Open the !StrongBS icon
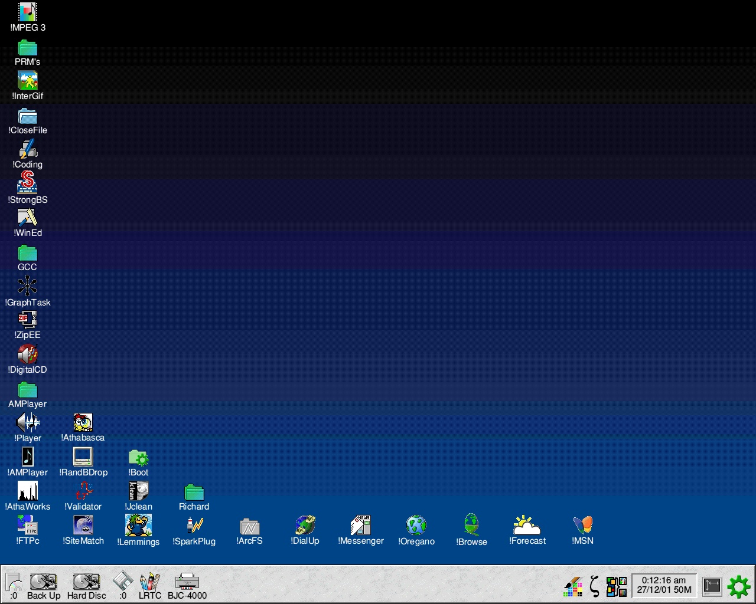Image resolution: width=756 pixels, height=604 pixels. 28,183
